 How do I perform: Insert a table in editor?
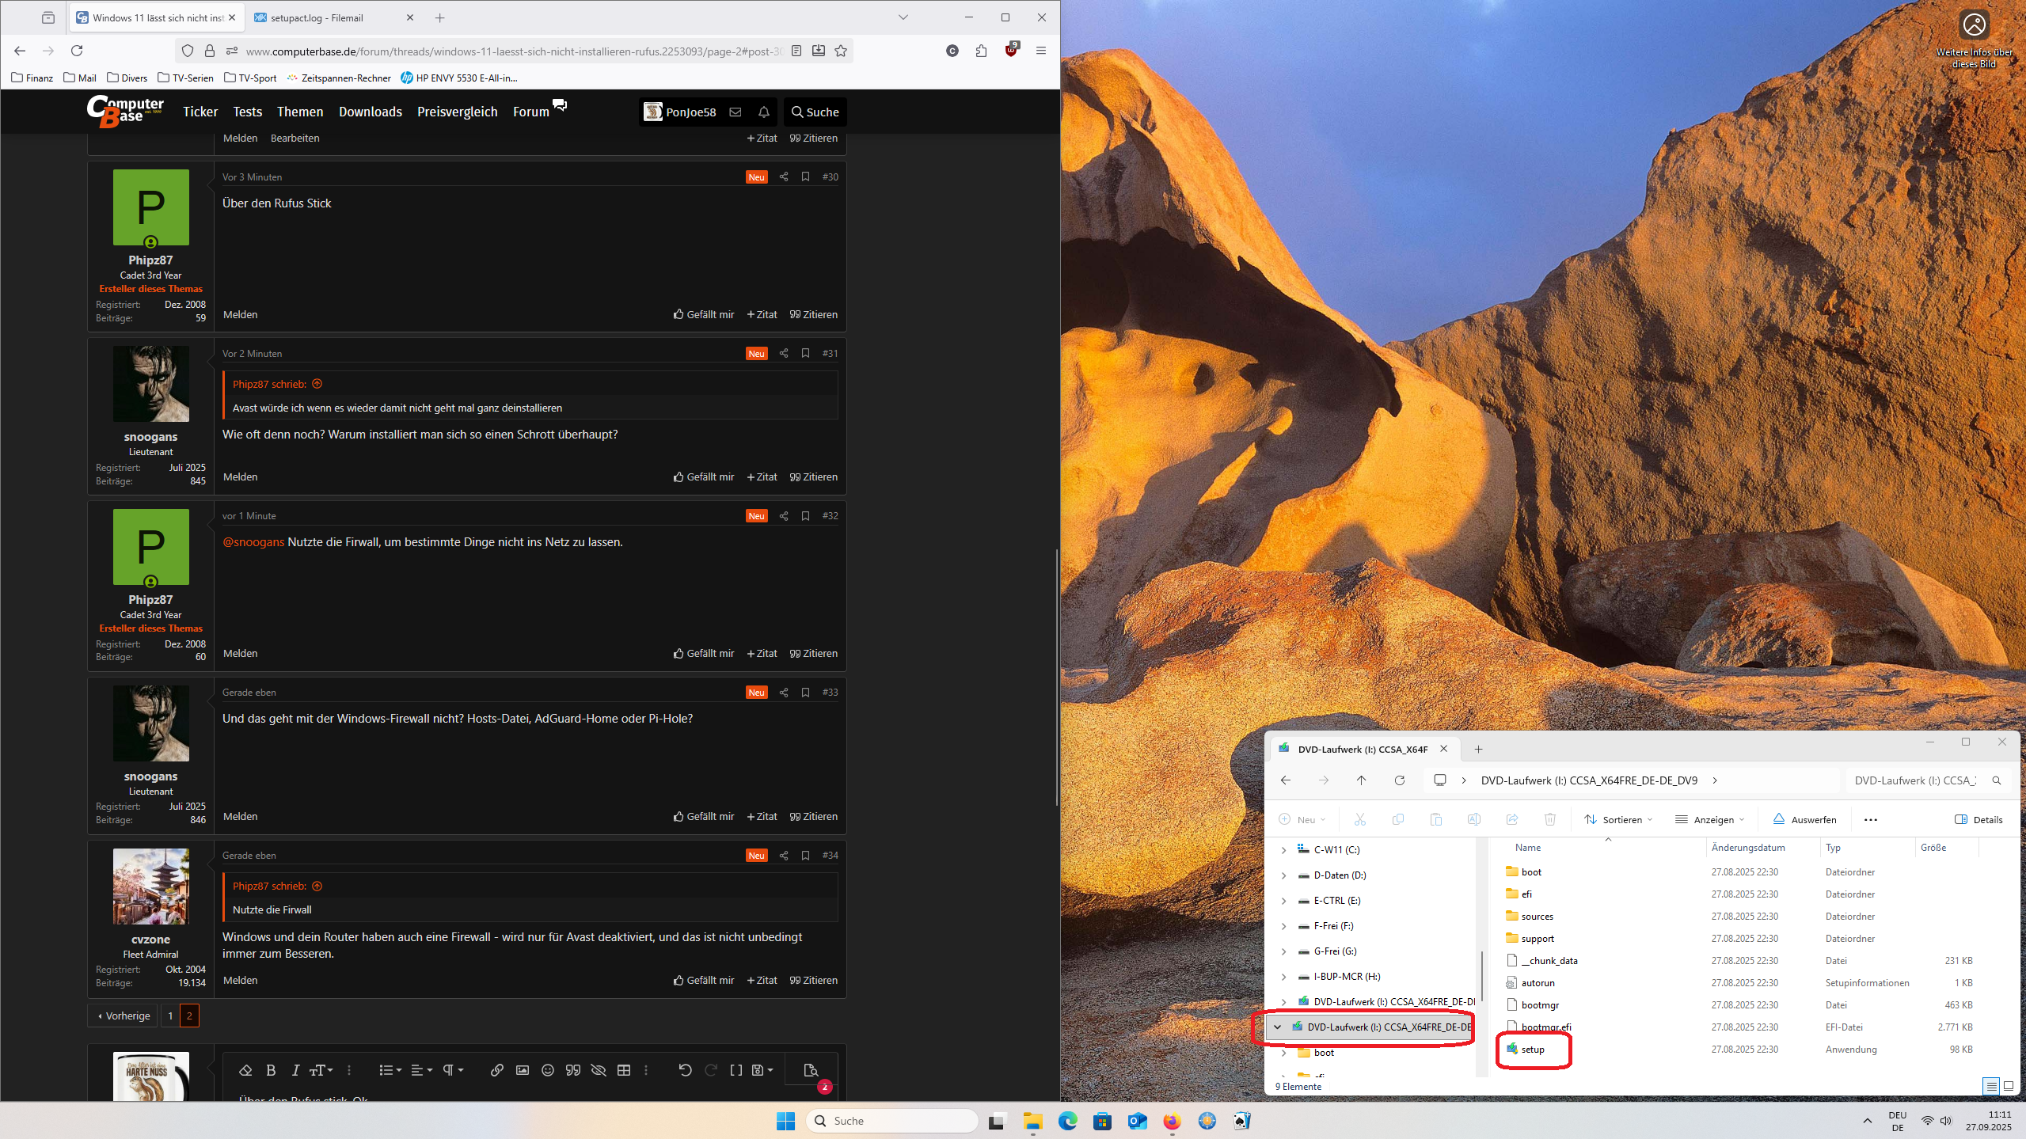[624, 1070]
